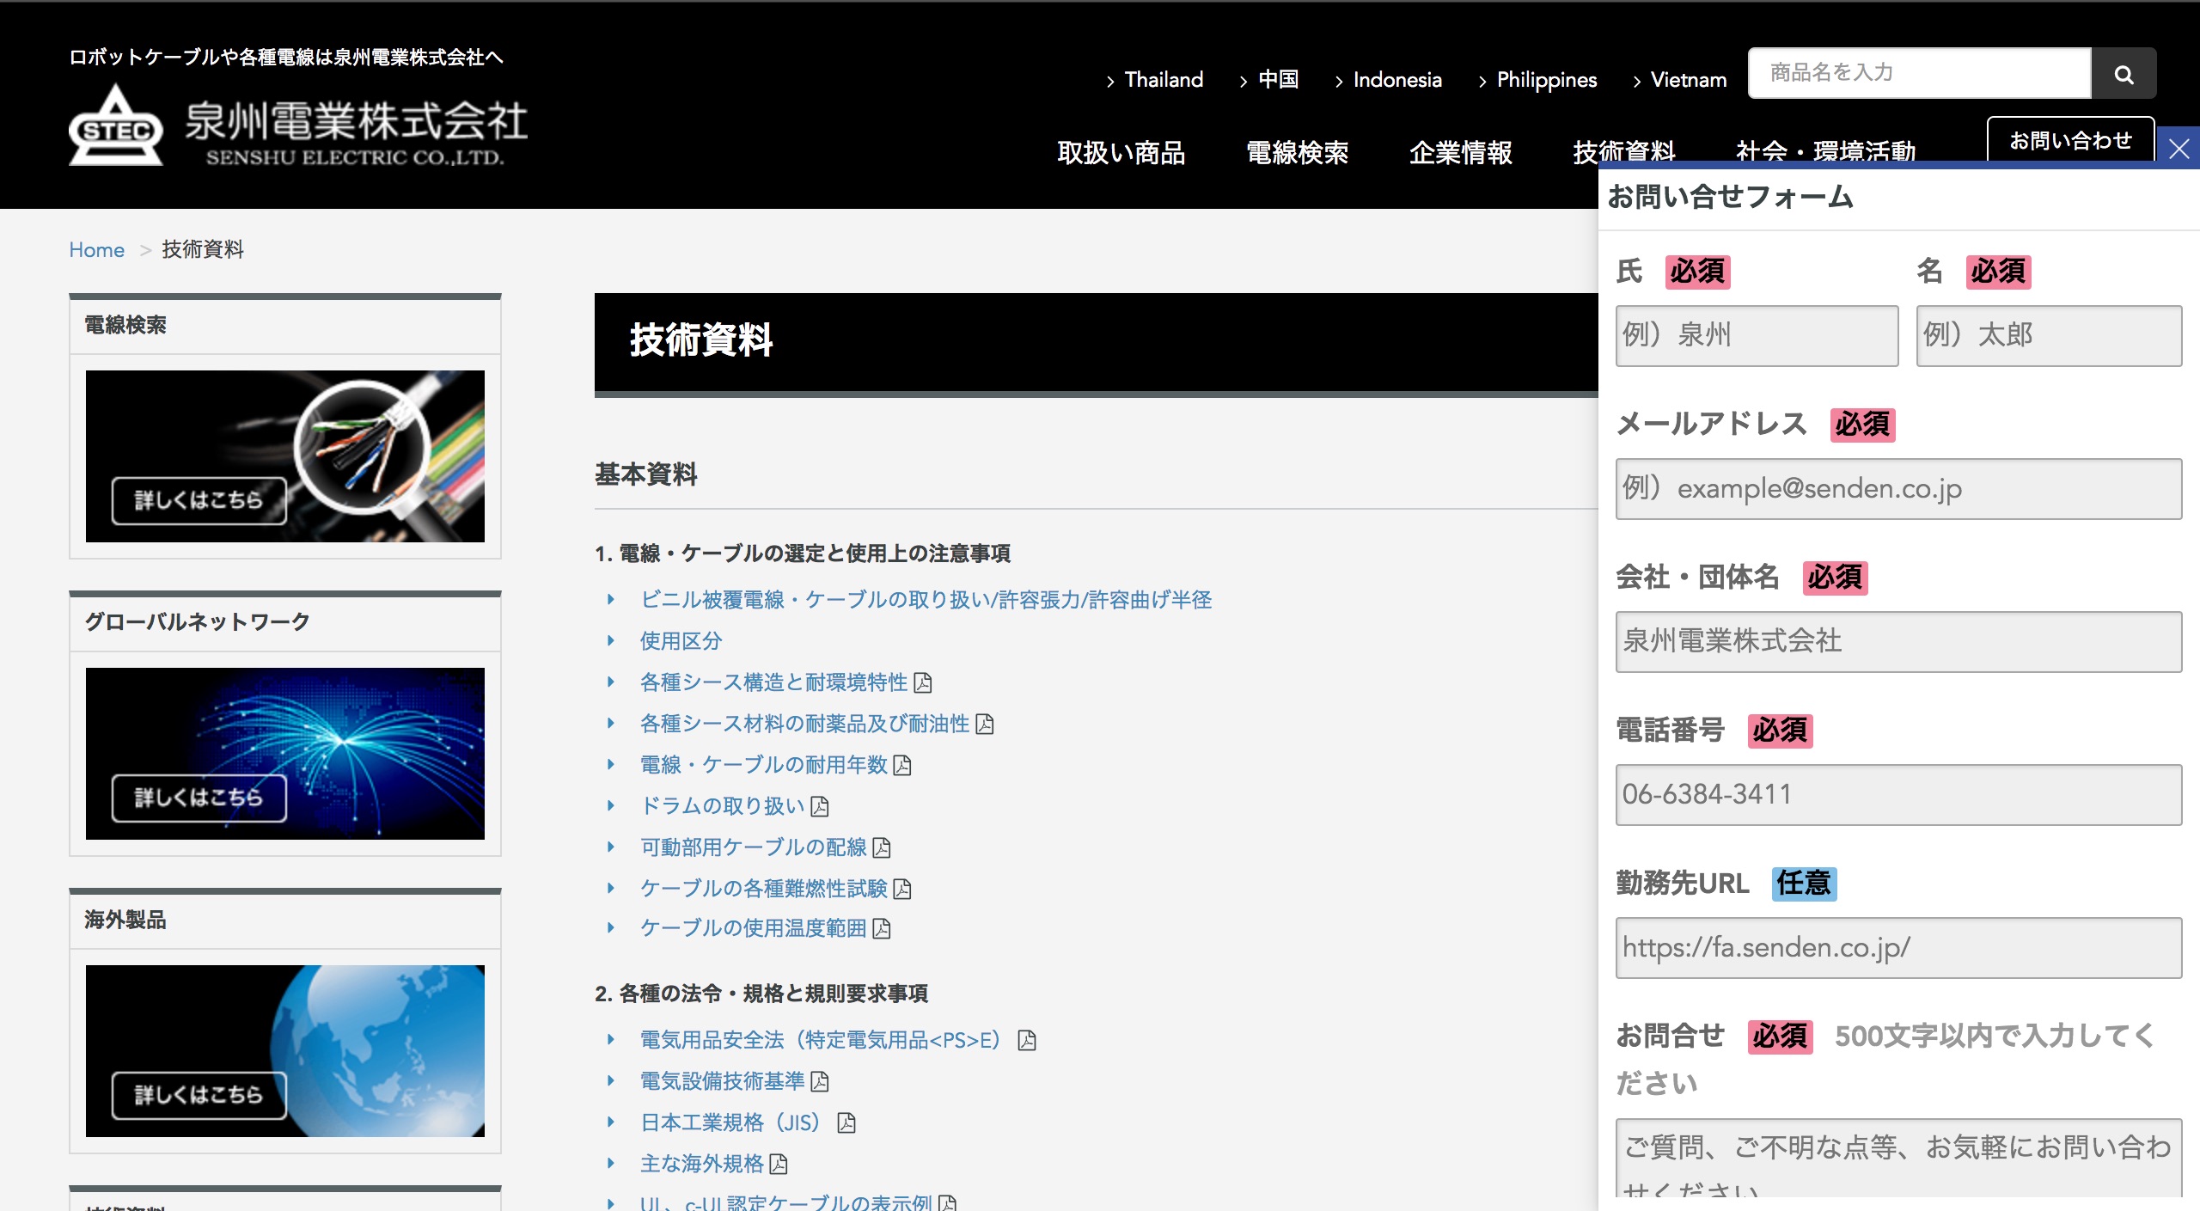
Task: Open PDF icon beside ケーブルの各種難燃性試験
Action: 902,889
